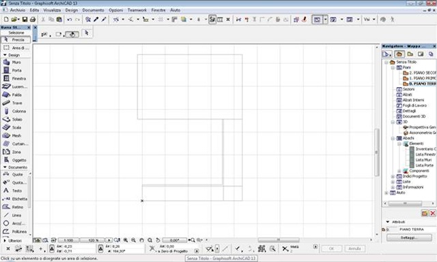Select the Zona zone tool
Image resolution: width=437 pixels, height=262 pixels.
(x=16, y=152)
